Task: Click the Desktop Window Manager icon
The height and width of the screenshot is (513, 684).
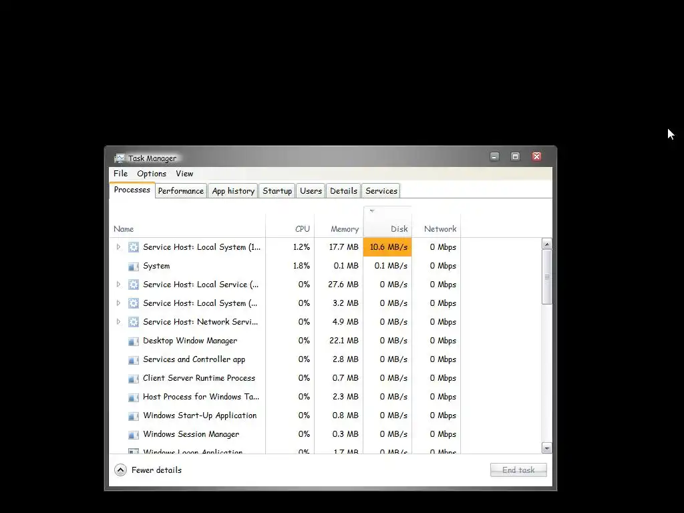Action: coord(134,341)
